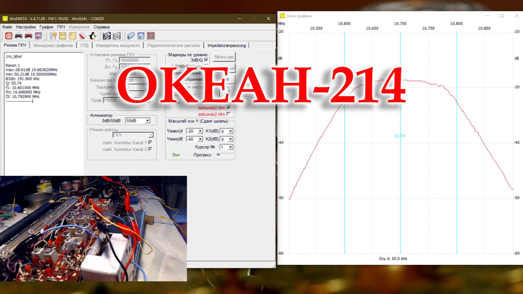Click the Q: 55.74 value line
The image size is (523, 294).
click(x=14, y=83)
